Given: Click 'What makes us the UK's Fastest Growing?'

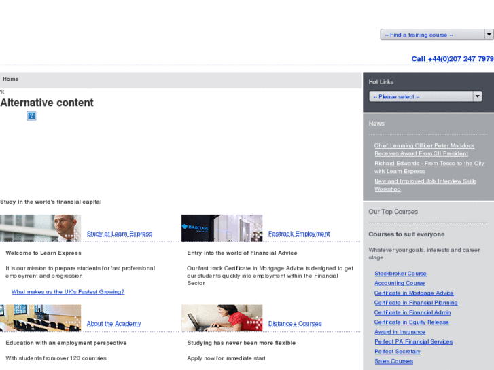Looking at the screenshot, I should coord(68,292).
